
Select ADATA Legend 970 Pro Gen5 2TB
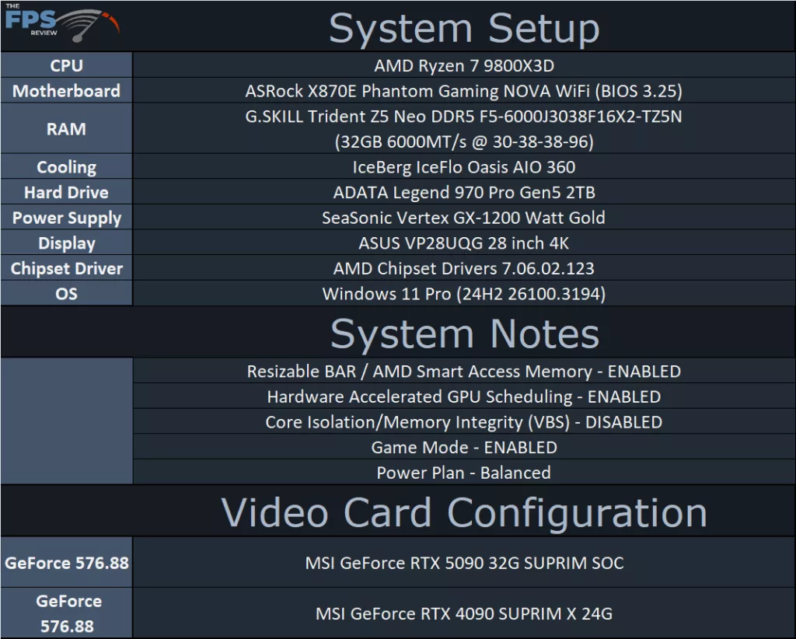click(464, 192)
